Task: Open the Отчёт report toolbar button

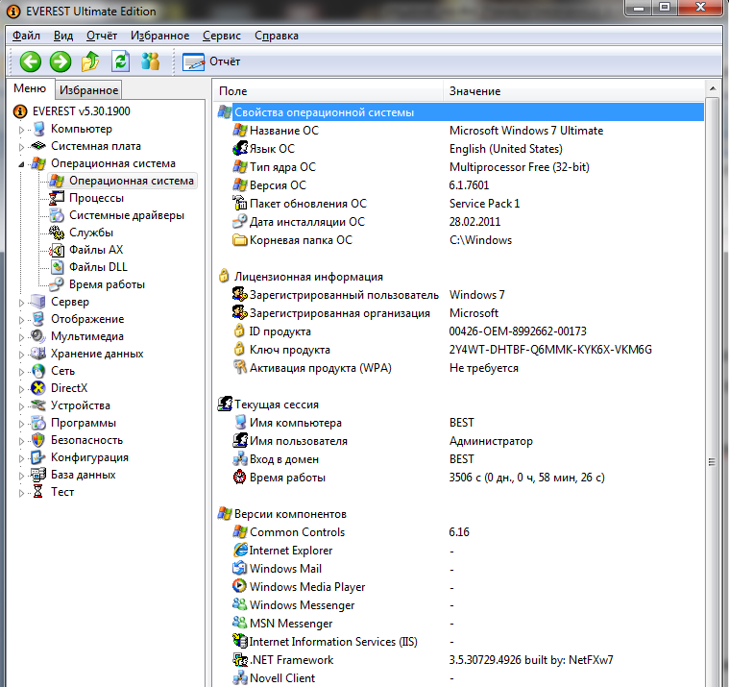Action: 211,61
